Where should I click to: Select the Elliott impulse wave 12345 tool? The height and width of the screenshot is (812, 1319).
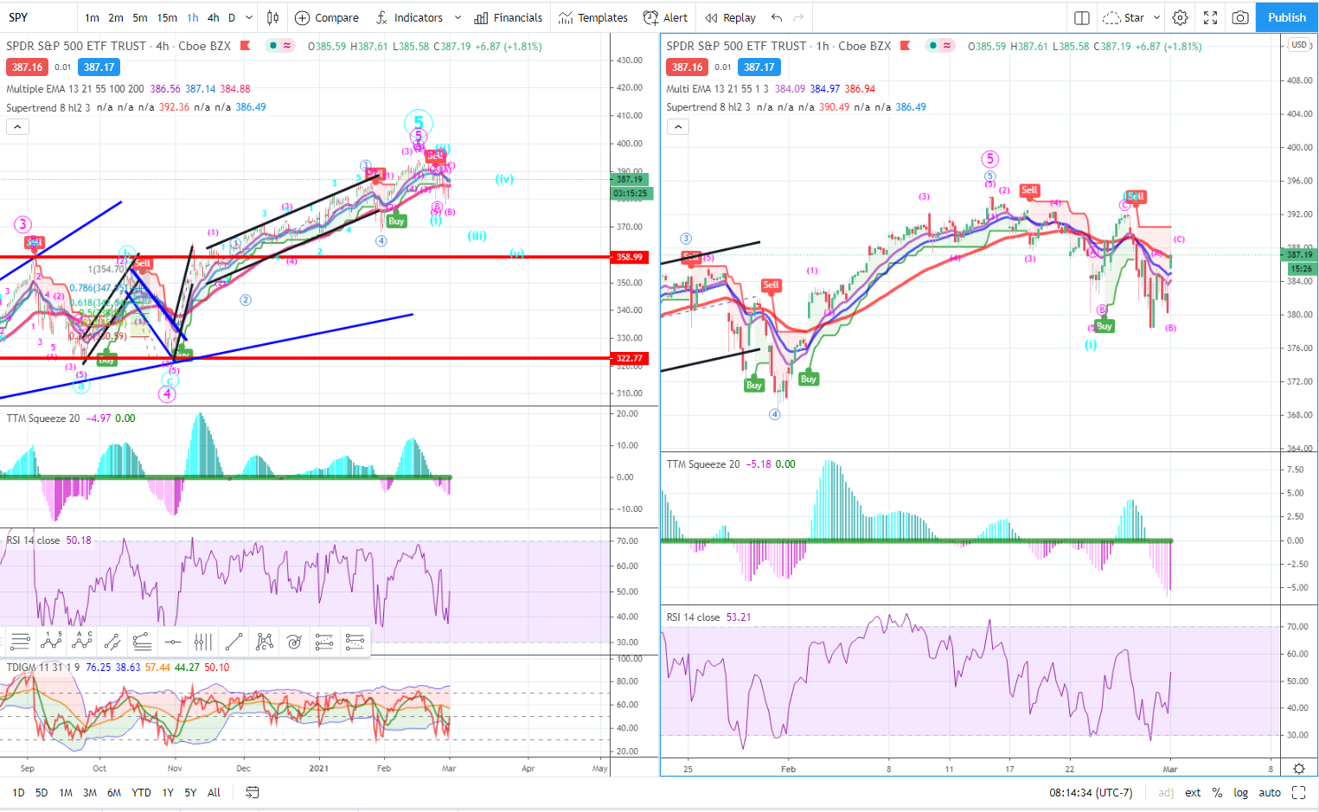tap(51, 642)
